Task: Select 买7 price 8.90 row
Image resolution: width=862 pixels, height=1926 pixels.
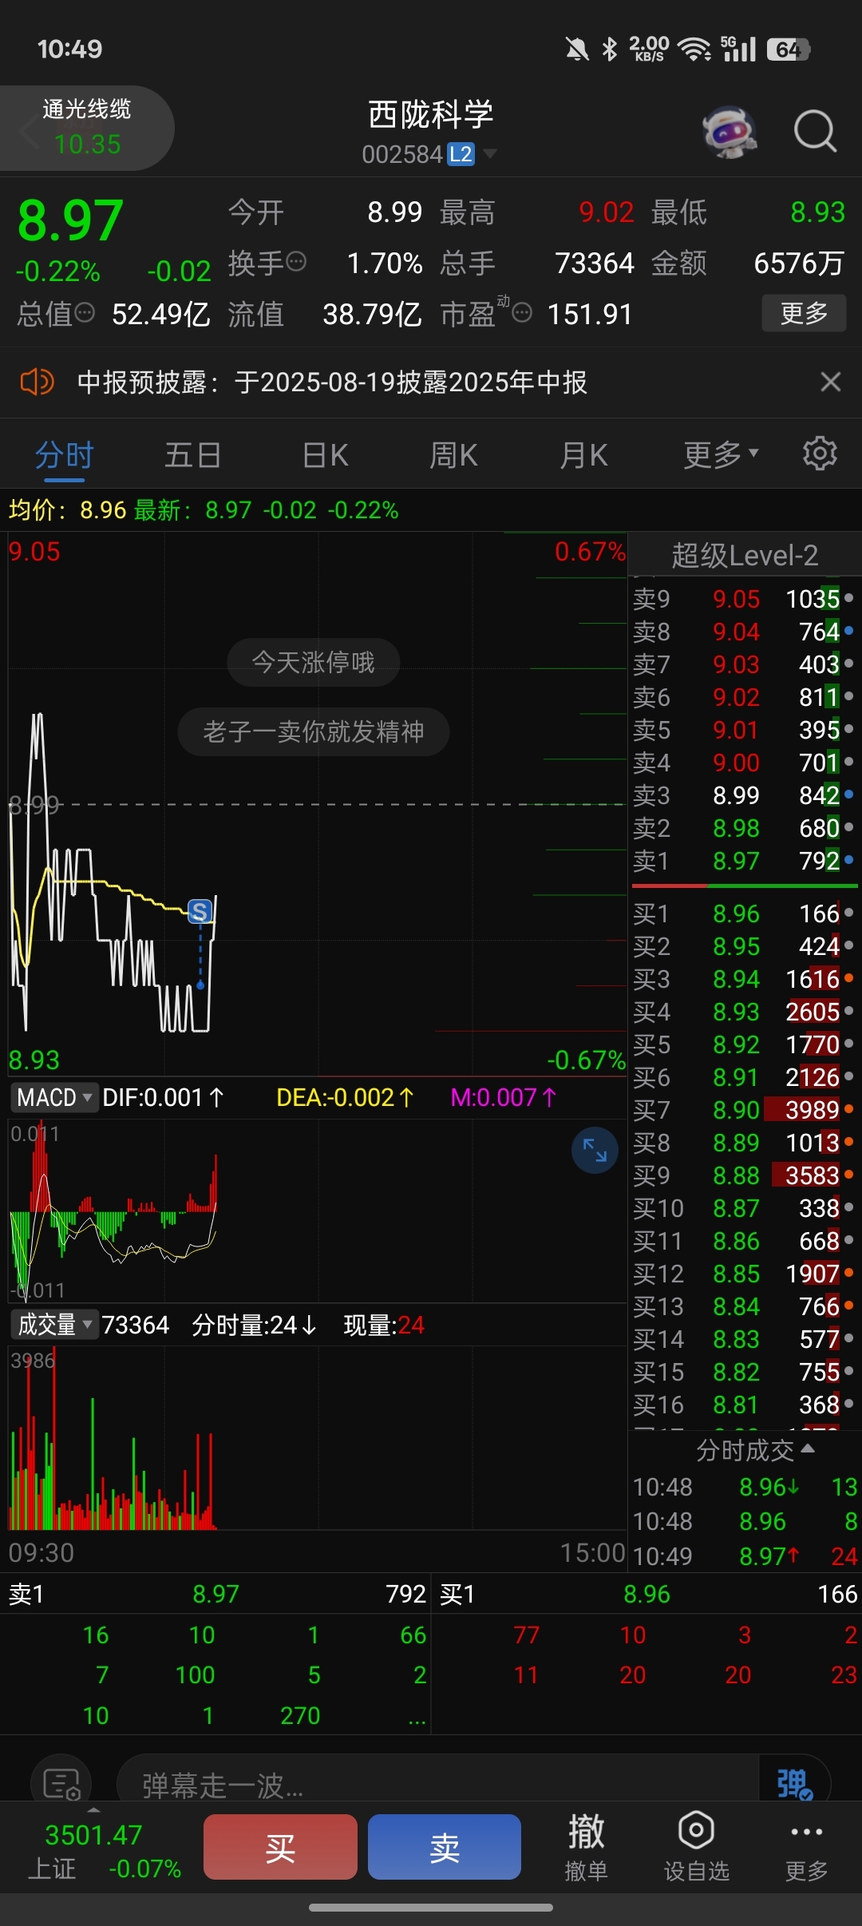Action: click(745, 1110)
